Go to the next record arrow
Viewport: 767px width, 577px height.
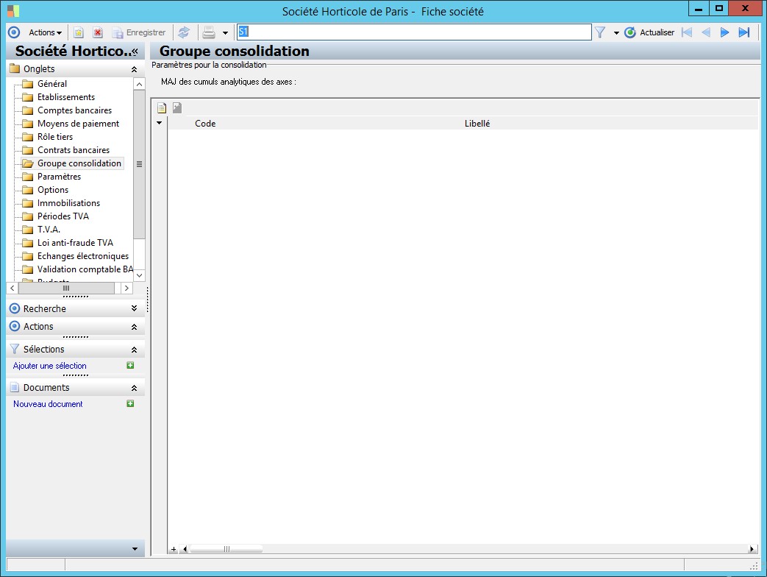tap(724, 32)
